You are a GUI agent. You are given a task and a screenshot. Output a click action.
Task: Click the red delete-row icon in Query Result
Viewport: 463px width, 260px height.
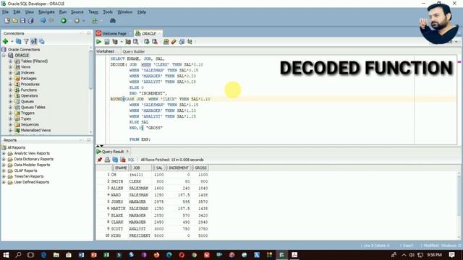(123, 160)
